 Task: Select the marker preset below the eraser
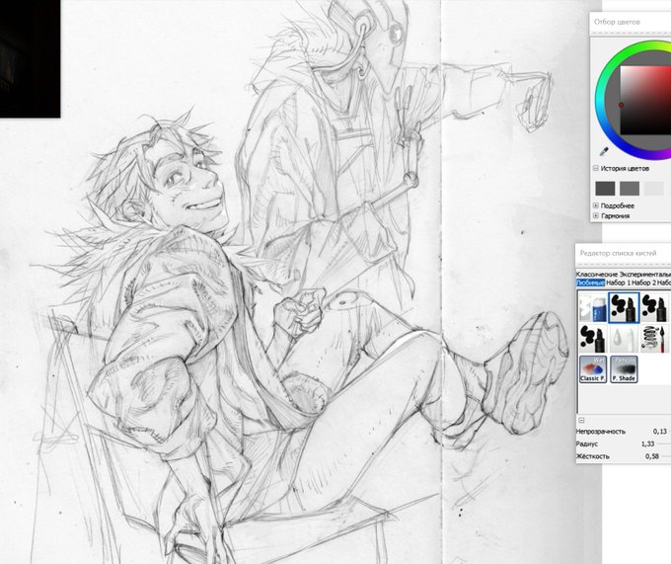point(592,339)
